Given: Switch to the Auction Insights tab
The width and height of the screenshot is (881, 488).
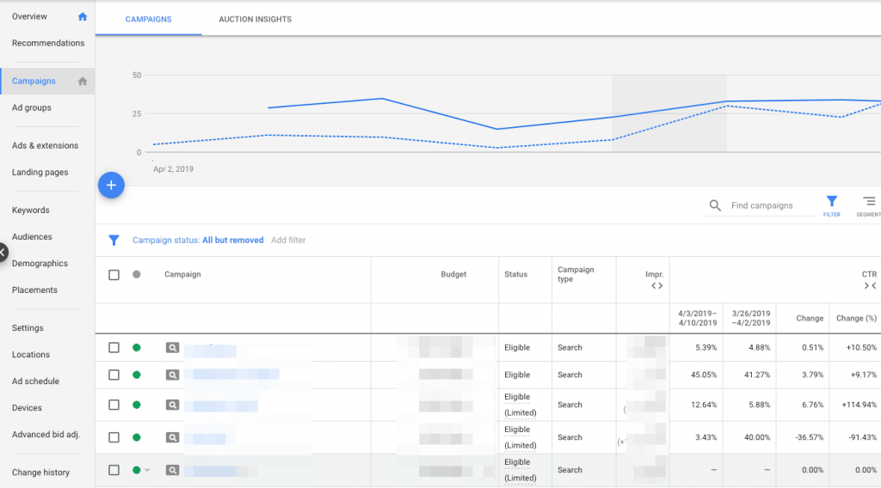Looking at the screenshot, I should click(x=255, y=20).
